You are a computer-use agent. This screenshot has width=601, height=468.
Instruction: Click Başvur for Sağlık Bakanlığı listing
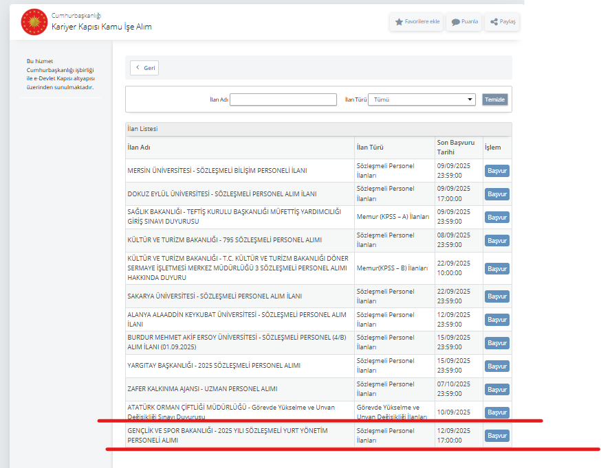point(496,218)
